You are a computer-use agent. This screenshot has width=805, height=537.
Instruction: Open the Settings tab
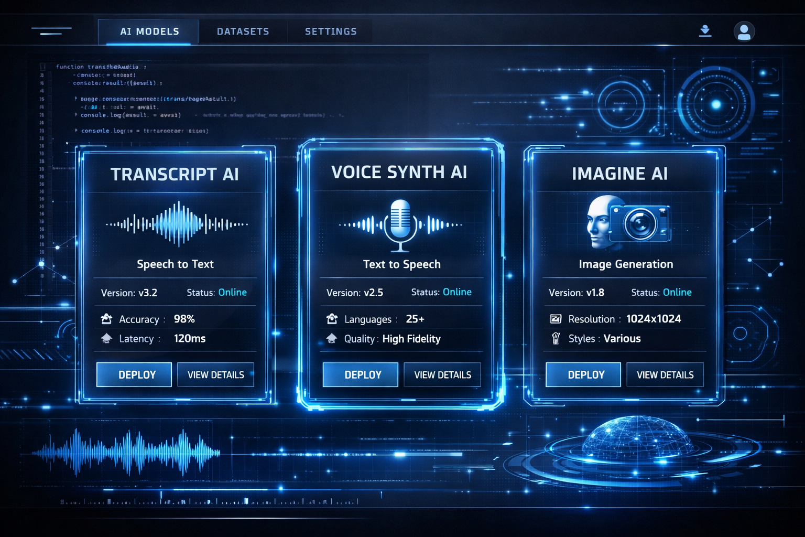coord(330,31)
